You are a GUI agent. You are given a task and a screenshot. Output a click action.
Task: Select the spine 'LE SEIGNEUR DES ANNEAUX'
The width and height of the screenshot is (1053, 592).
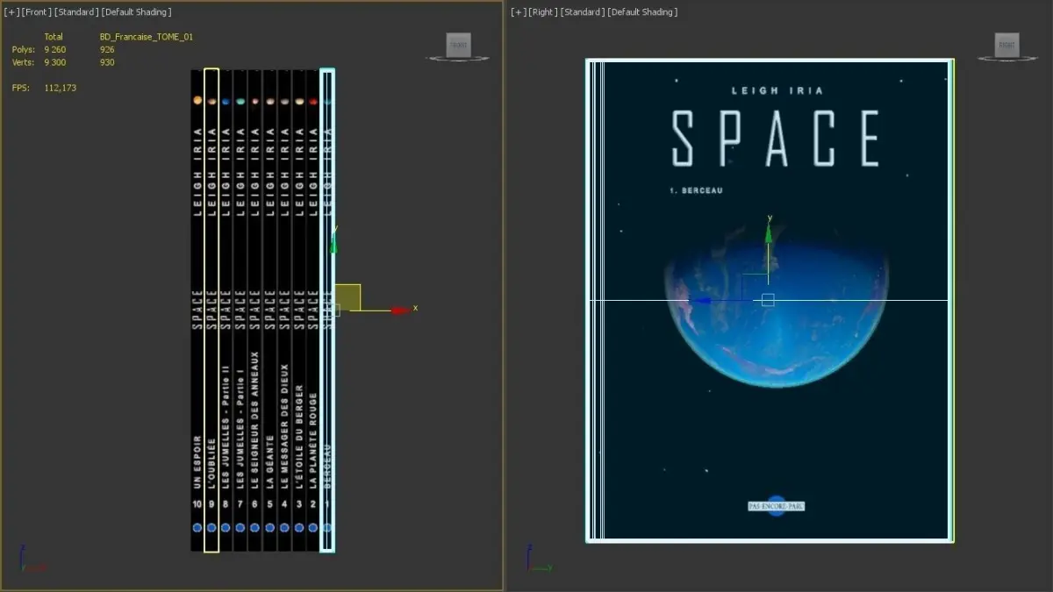[x=254, y=310]
